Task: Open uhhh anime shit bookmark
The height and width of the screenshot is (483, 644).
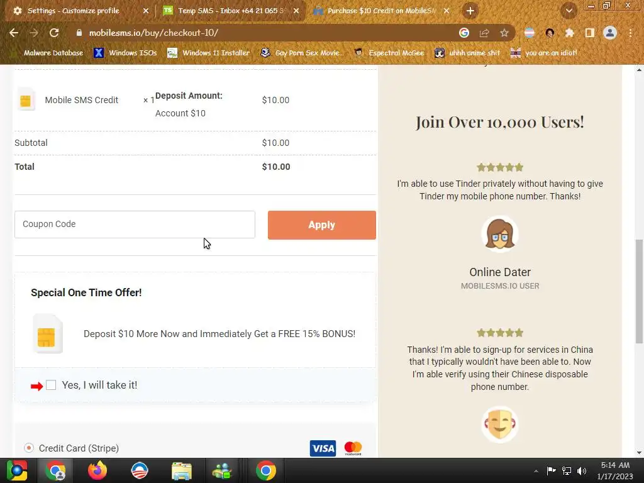Action: pyautogui.click(x=467, y=53)
